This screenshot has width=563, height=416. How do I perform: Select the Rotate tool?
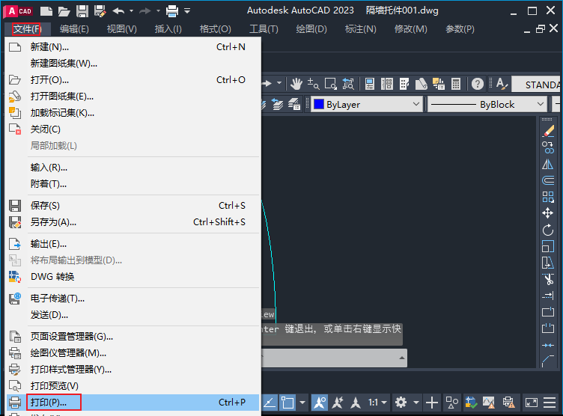(x=548, y=230)
